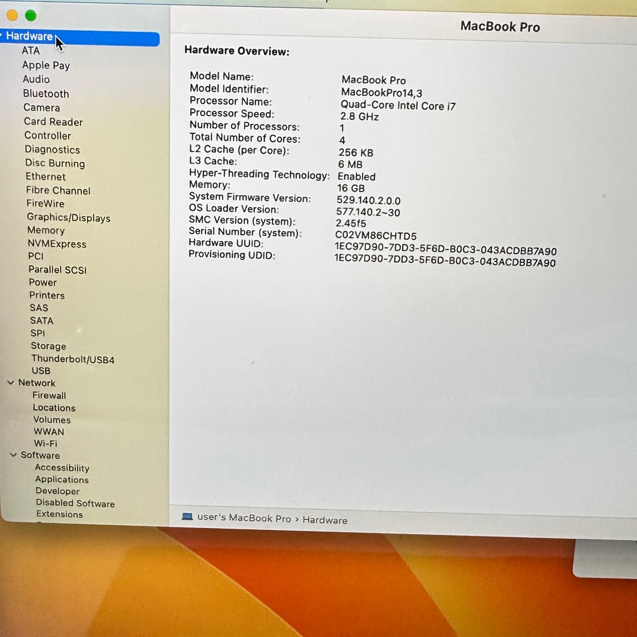
Task: Select Card Reader in the sidebar
Action: [x=53, y=121]
